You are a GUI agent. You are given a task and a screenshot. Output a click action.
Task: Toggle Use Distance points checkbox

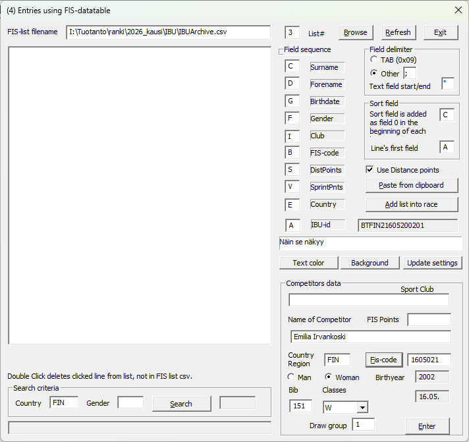[x=370, y=170]
